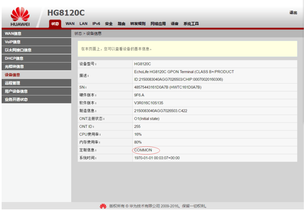
Task: Click the 系统时间 label
Action: click(88, 158)
